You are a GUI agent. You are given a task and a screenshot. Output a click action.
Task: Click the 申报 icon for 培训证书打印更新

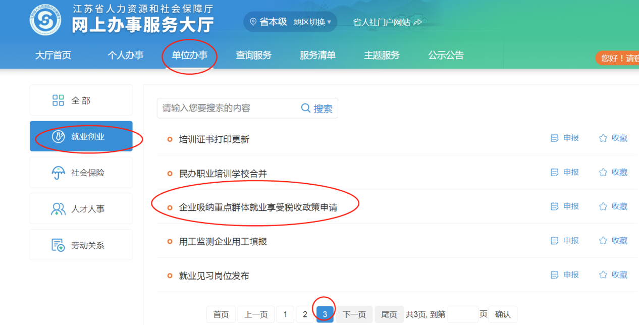(555, 138)
